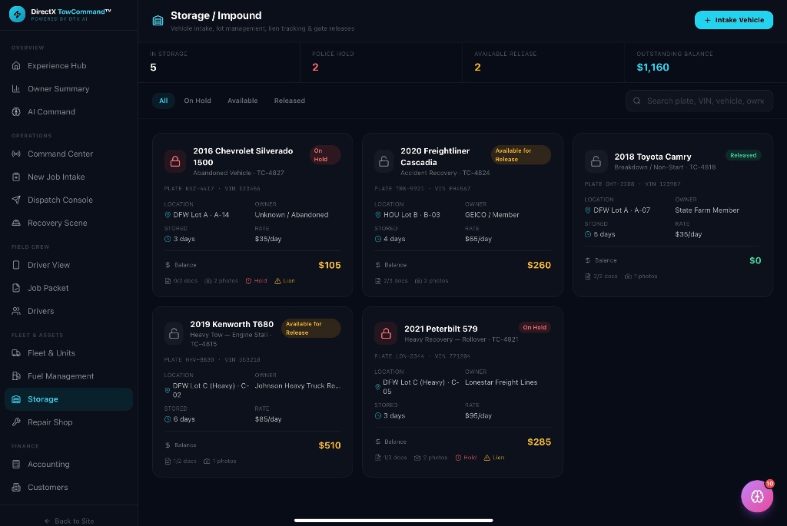The width and height of the screenshot is (787, 526).
Task: Click the Hold indicator on Peterbilt card
Action: click(466, 458)
